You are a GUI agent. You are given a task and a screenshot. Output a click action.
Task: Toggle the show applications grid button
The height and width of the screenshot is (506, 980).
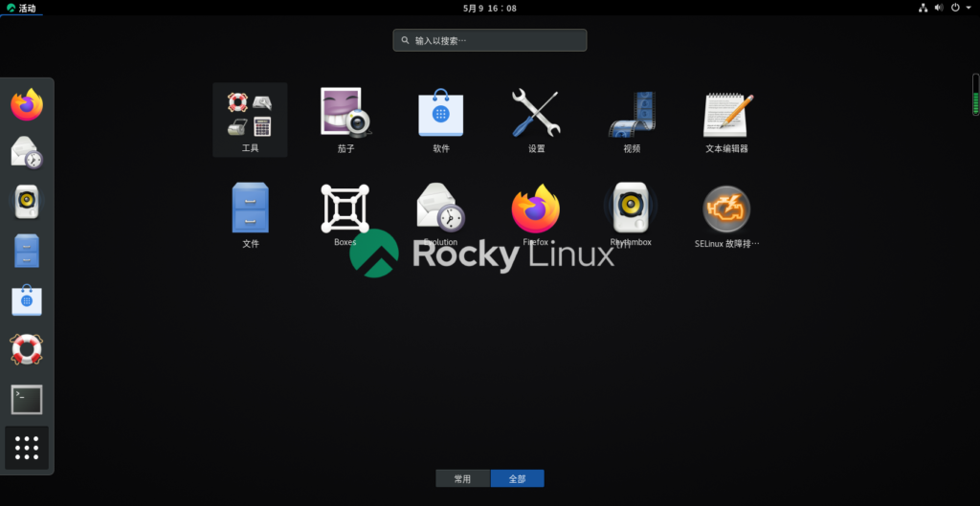(27, 448)
